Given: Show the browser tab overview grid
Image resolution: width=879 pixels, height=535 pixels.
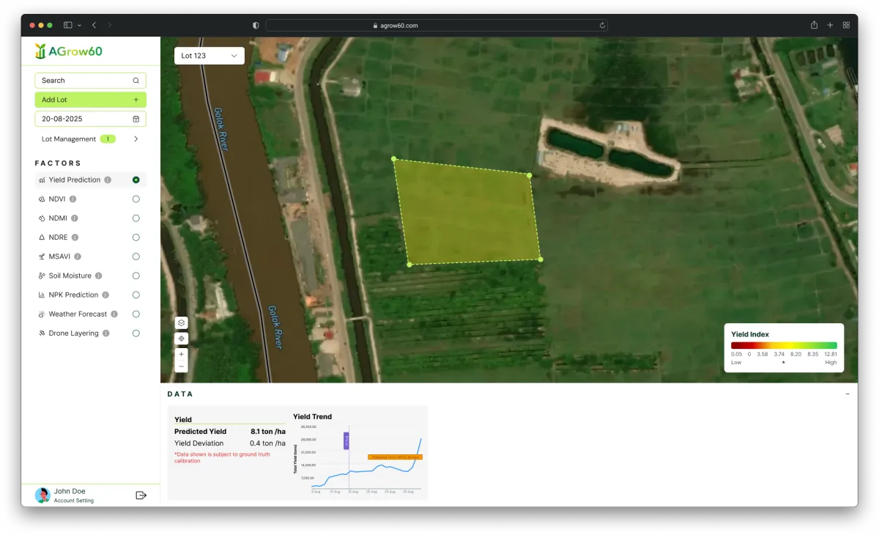Looking at the screenshot, I should (846, 25).
